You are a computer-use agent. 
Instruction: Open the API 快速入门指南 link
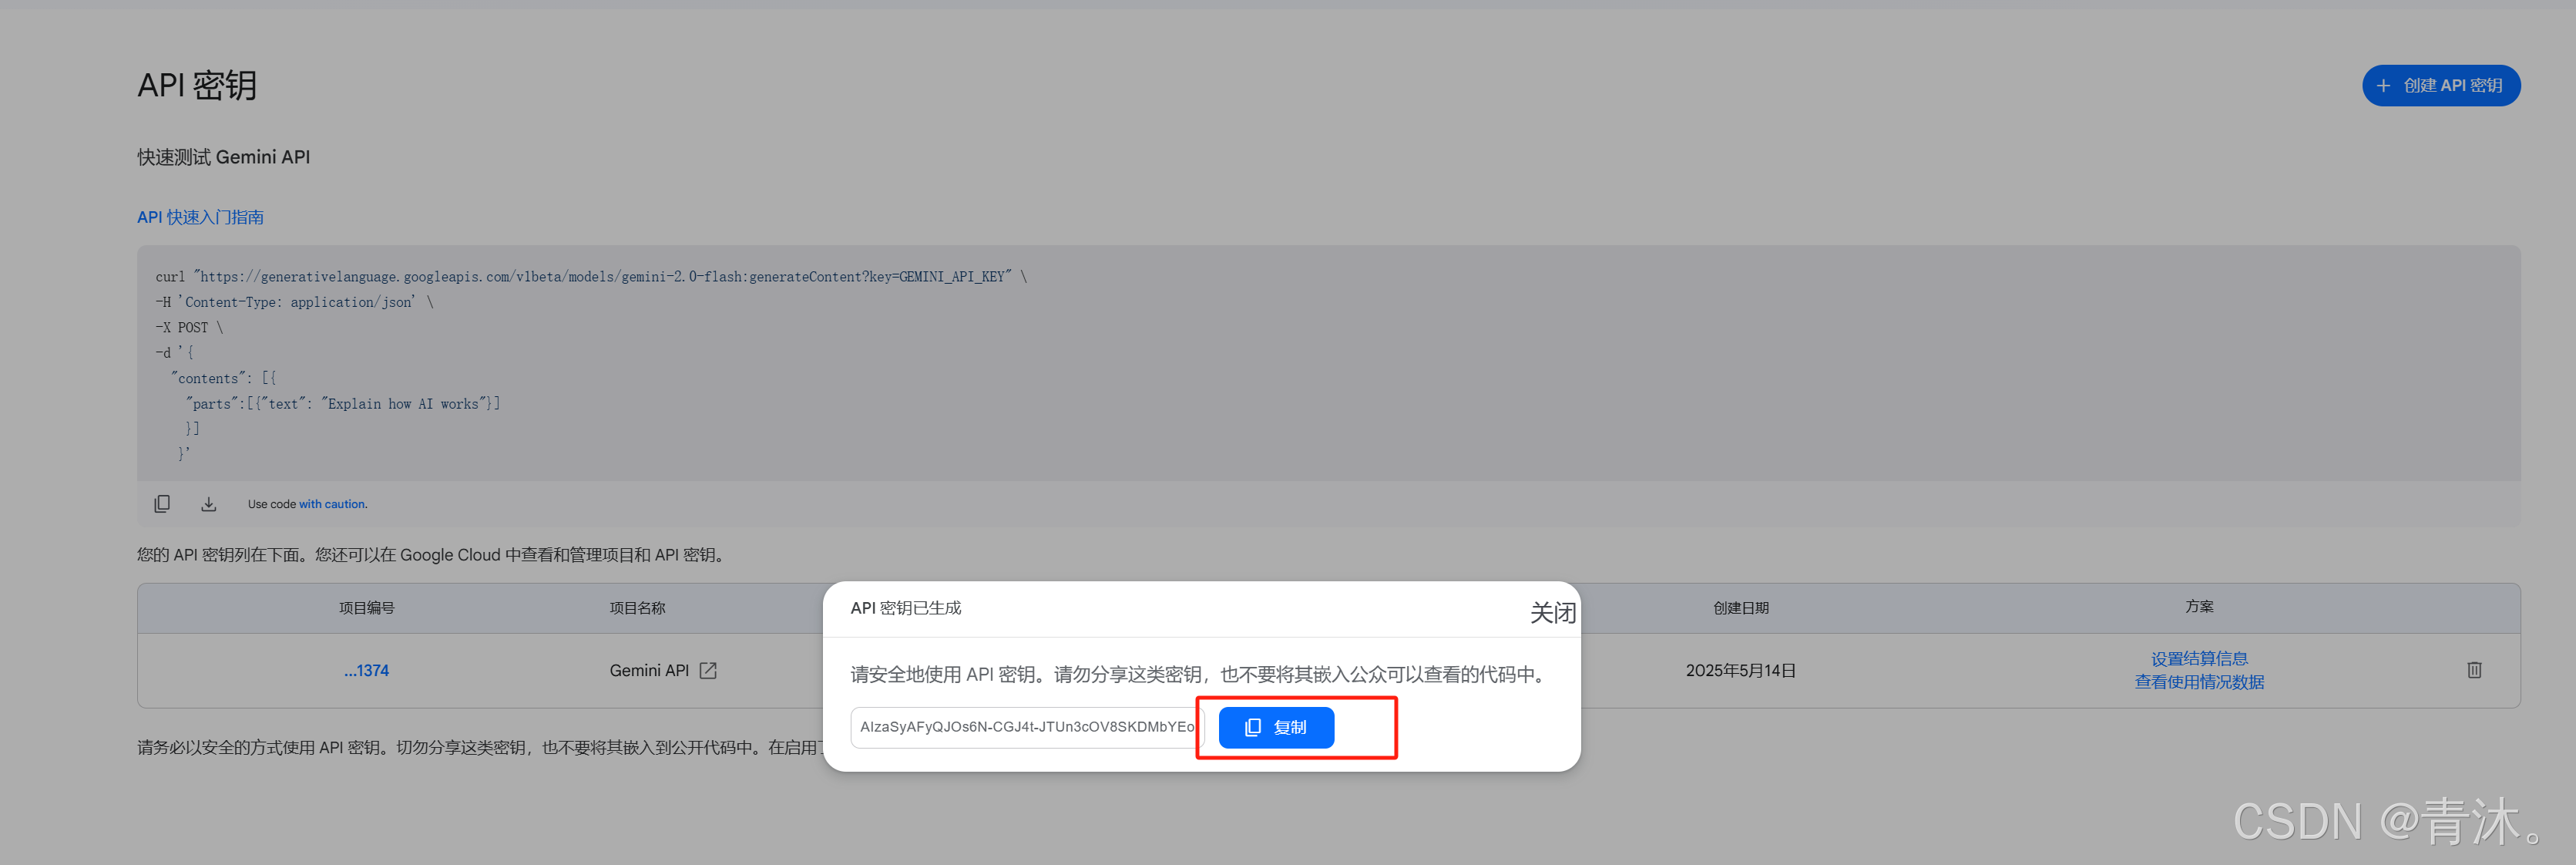click(200, 217)
